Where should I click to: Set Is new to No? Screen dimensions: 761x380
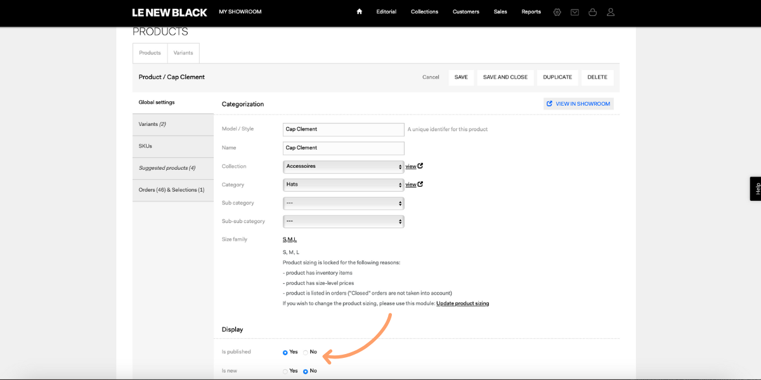pos(306,371)
